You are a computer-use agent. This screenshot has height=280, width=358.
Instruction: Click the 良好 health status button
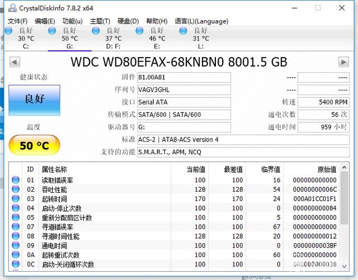pos(35,100)
